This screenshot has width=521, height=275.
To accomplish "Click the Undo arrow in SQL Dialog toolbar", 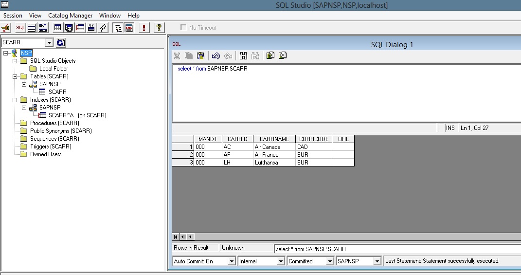I will [216, 55].
